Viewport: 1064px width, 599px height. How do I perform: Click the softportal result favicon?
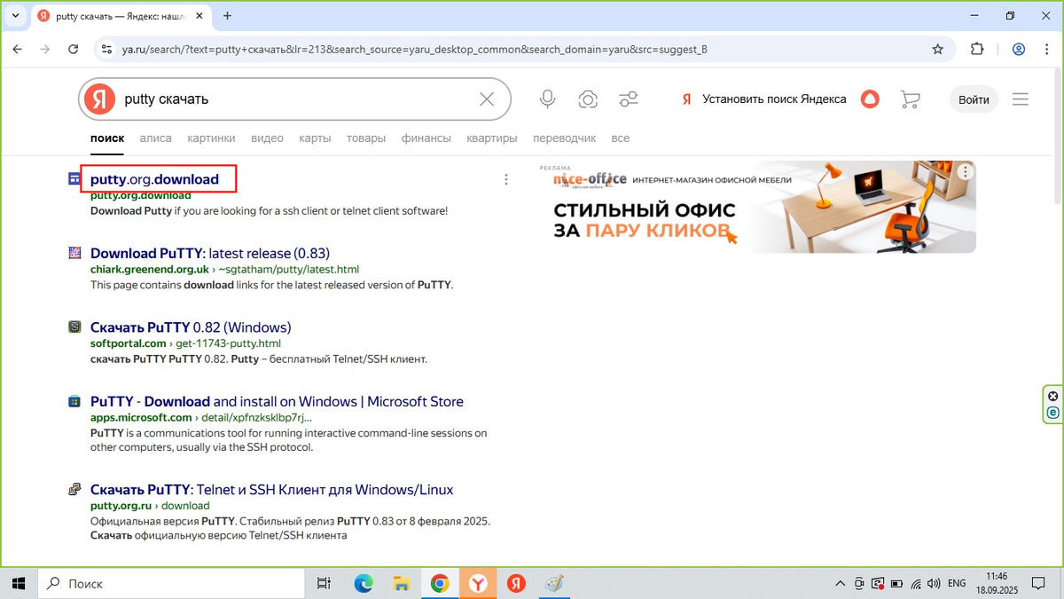[75, 327]
